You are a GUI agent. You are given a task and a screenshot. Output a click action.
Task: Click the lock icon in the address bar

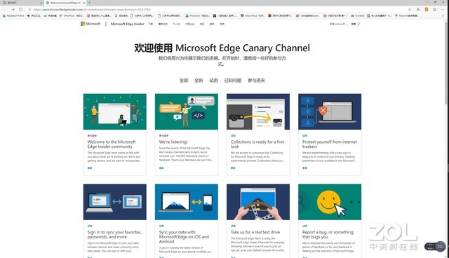click(29, 9)
